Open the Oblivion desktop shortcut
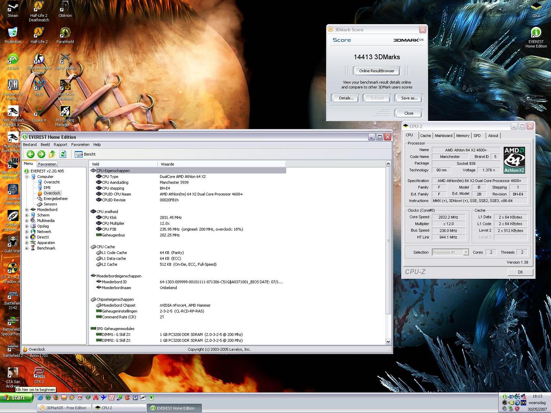The width and height of the screenshot is (551, 413). (65, 10)
